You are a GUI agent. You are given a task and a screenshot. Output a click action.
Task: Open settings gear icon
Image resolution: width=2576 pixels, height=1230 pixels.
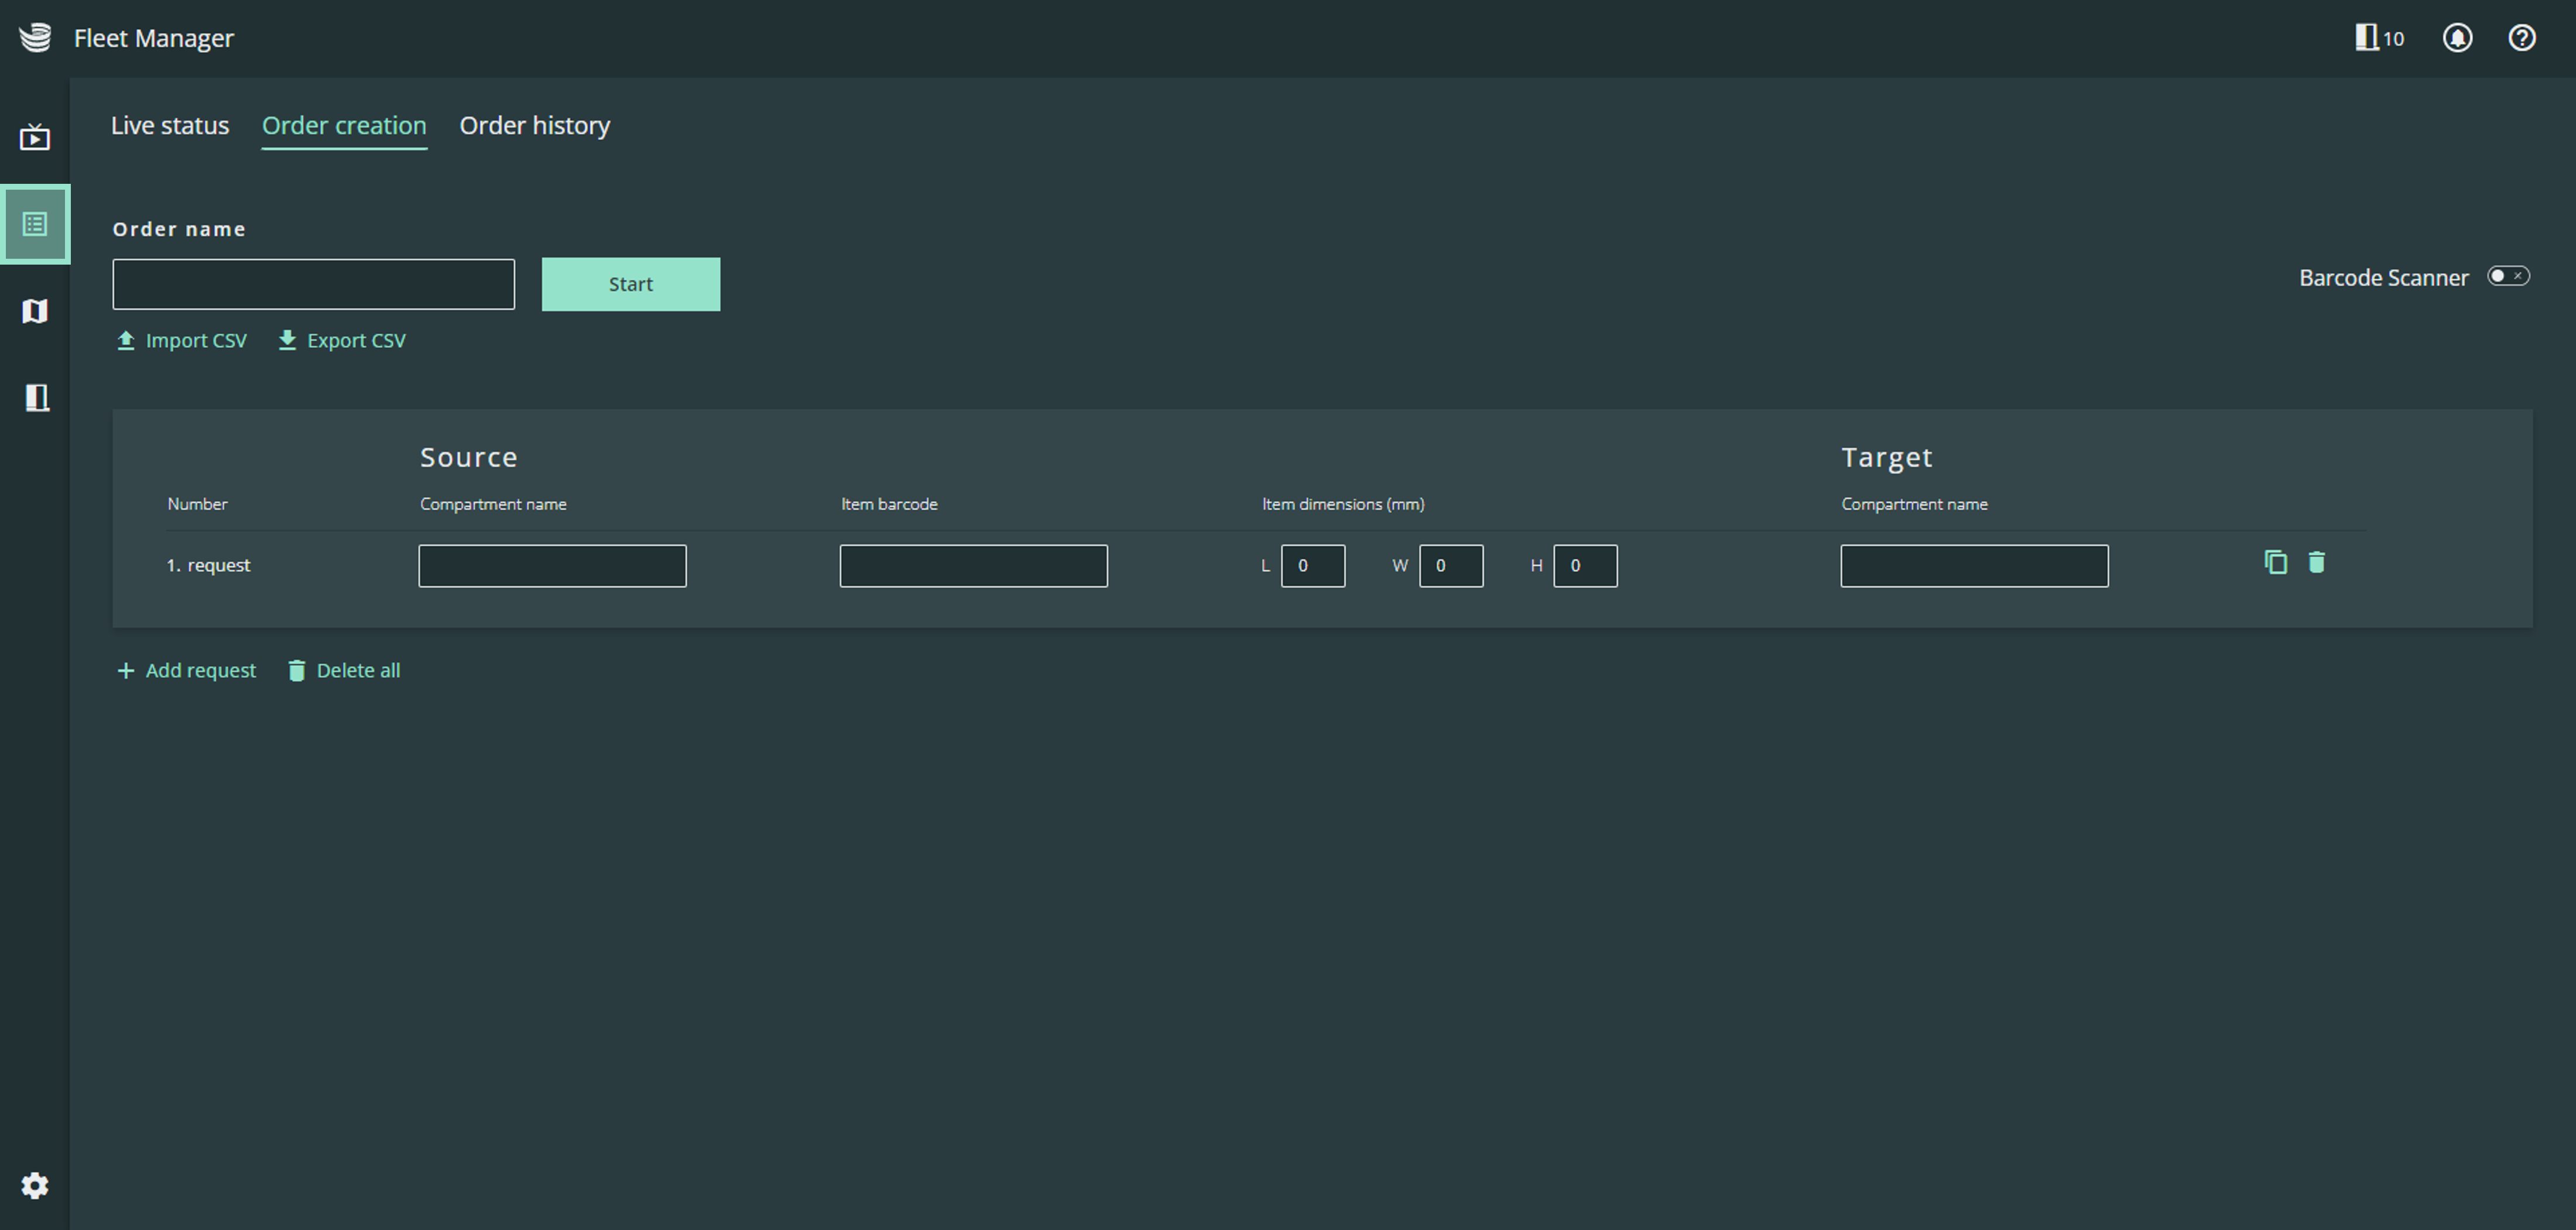(x=35, y=1185)
